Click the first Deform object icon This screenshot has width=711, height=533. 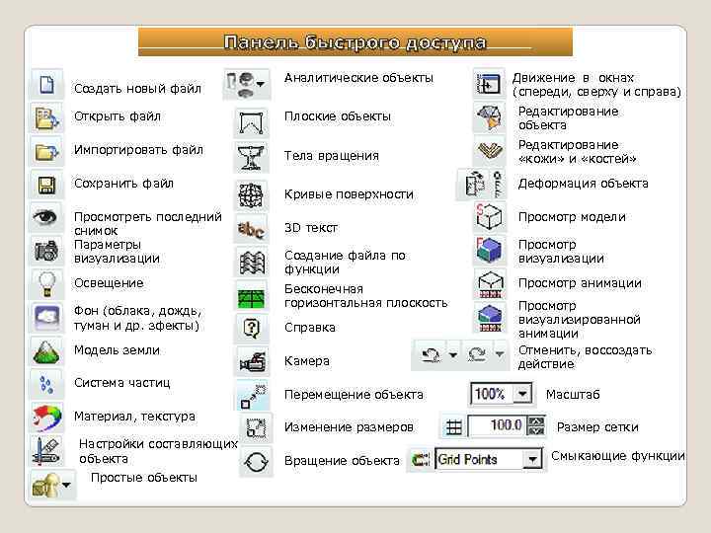(x=474, y=184)
